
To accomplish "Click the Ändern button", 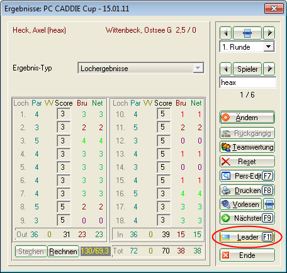I will [x=247, y=118].
